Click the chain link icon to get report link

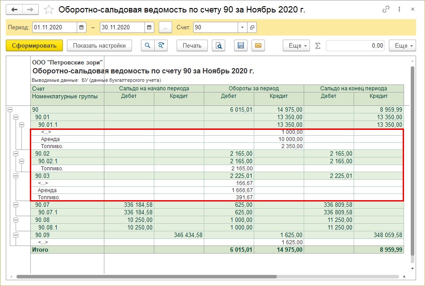[386, 8]
